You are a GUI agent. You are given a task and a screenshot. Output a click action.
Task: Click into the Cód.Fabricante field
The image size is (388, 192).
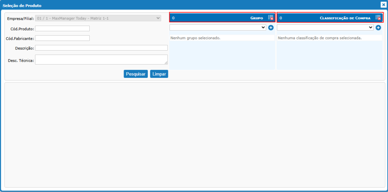coord(63,38)
